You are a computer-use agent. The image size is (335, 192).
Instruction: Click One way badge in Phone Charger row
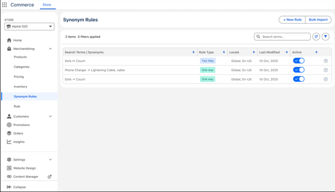click(208, 70)
